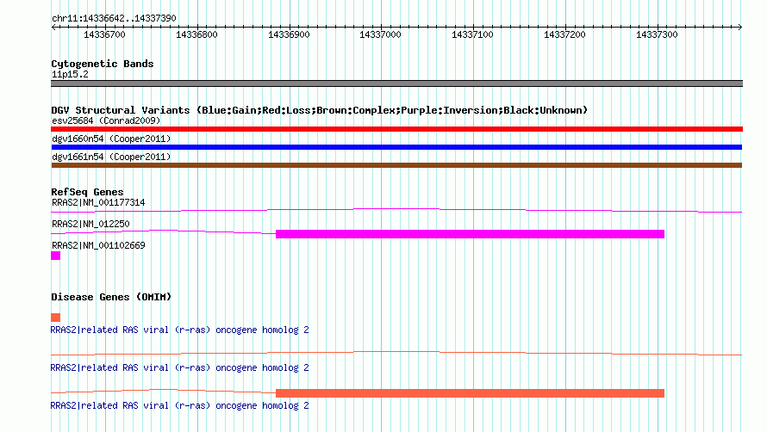This screenshot has width=767, height=432.
Task: Open third RRAS2 related RAS viral oncogene link
Action: pos(179,405)
